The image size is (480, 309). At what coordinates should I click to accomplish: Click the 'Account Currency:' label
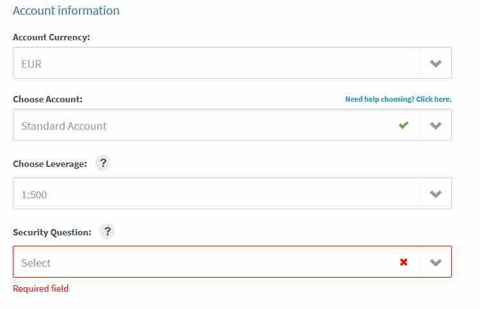click(x=51, y=37)
